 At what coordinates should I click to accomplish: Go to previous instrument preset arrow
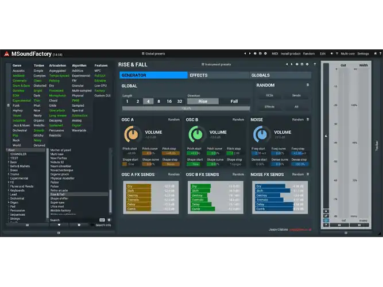287,64
